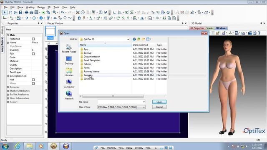Toggle the Protected checkbox
This screenshot has height=150, width=267.
33,39
